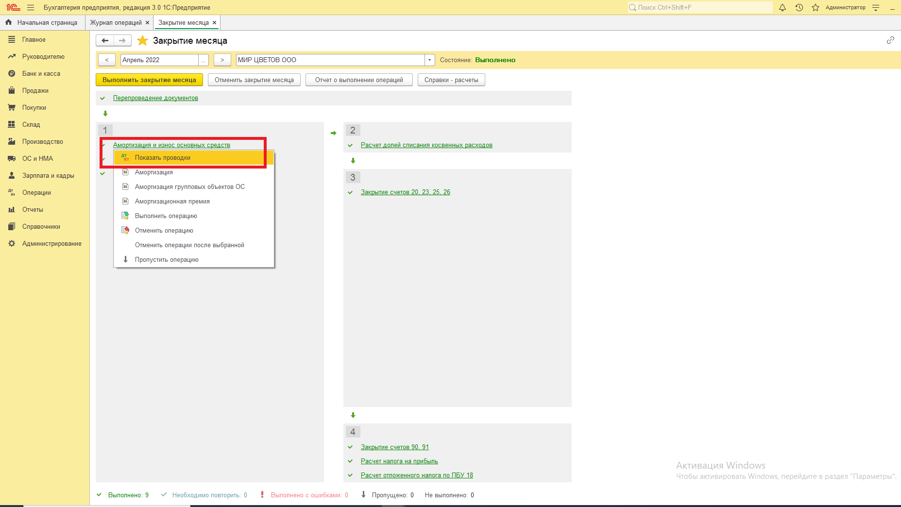Go to next period arrow button
Image resolution: width=901 pixels, height=507 pixels.
coord(222,60)
